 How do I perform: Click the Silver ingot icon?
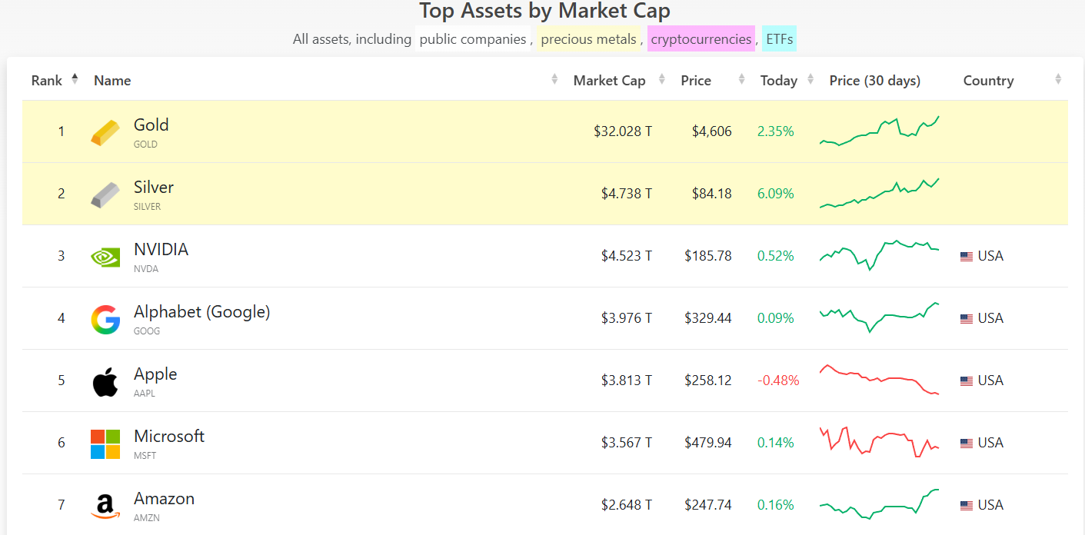point(105,193)
